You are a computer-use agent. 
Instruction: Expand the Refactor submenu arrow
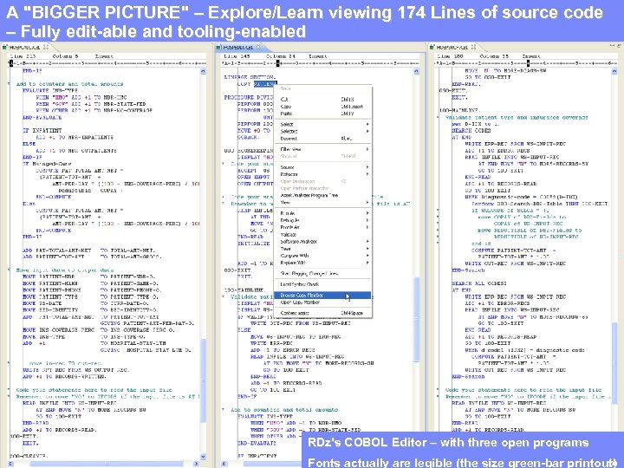367,174
